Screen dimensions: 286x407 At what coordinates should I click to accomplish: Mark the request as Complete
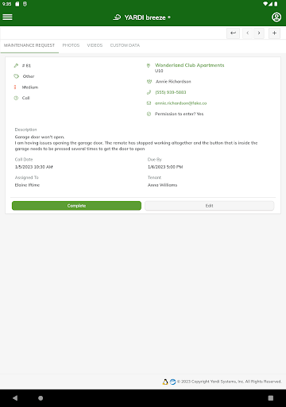click(x=76, y=206)
